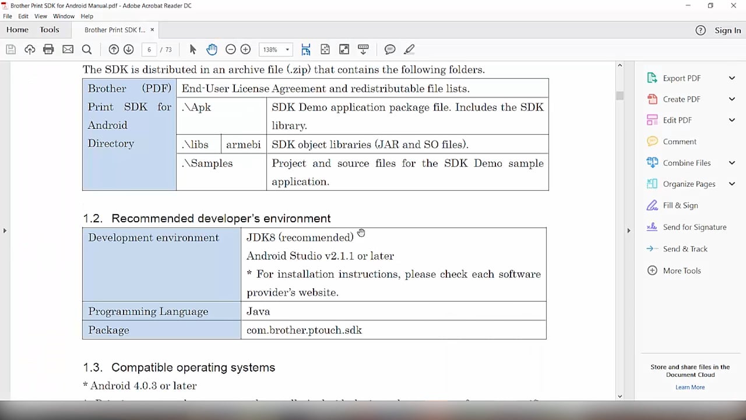Zoom in with the plus icon
This screenshot has height=420, width=746.
click(x=245, y=50)
